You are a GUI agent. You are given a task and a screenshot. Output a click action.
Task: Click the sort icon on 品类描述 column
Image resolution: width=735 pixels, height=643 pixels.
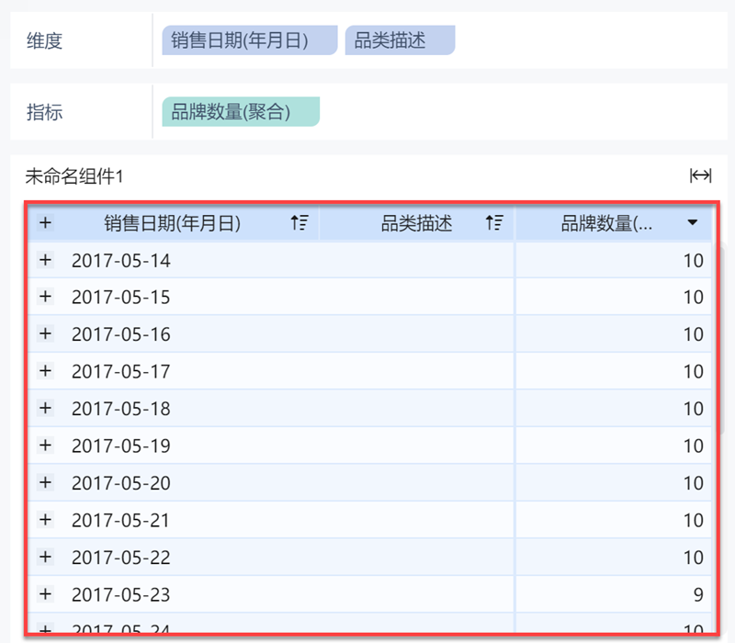pos(494,222)
